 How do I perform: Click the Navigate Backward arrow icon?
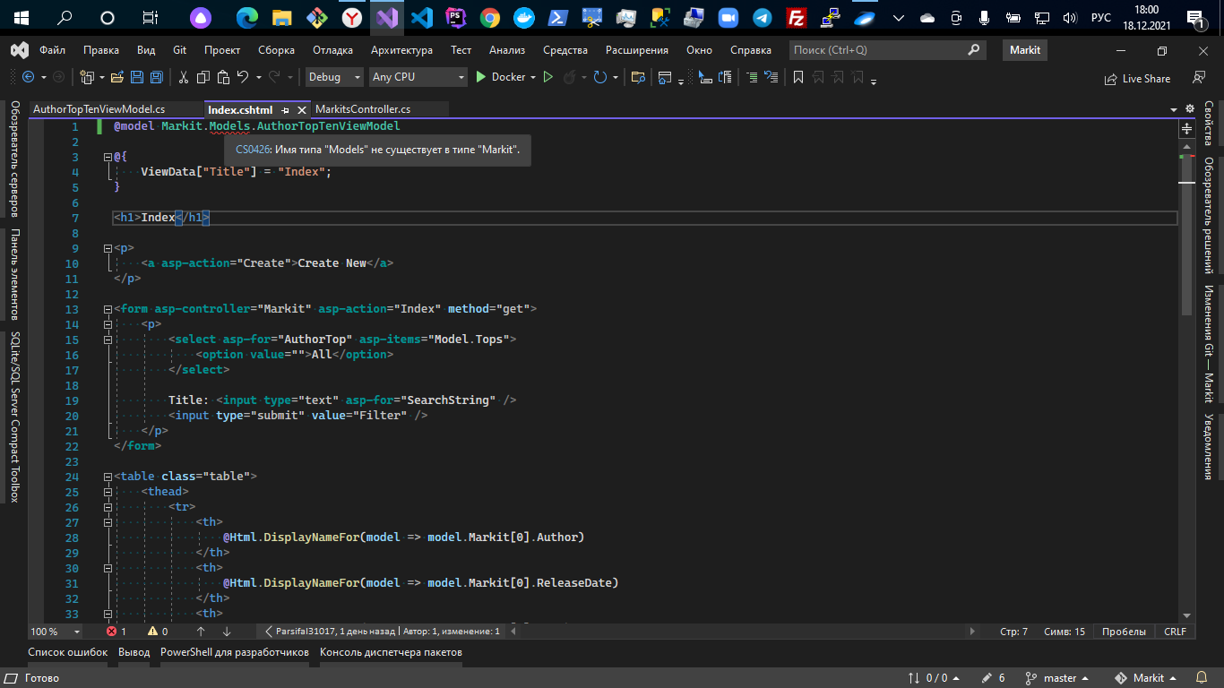pos(28,77)
